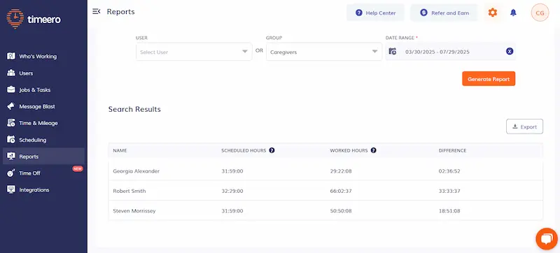Click the Group dropdown arrow
The width and height of the screenshot is (560, 253).
(374, 52)
